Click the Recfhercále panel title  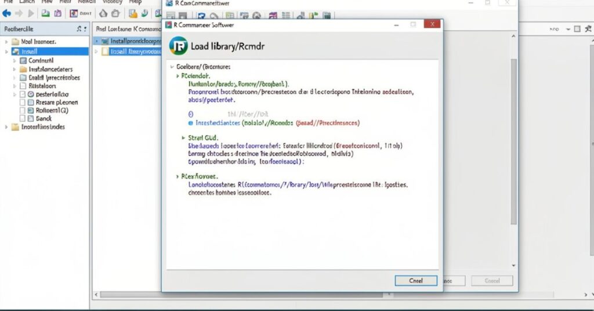point(19,29)
